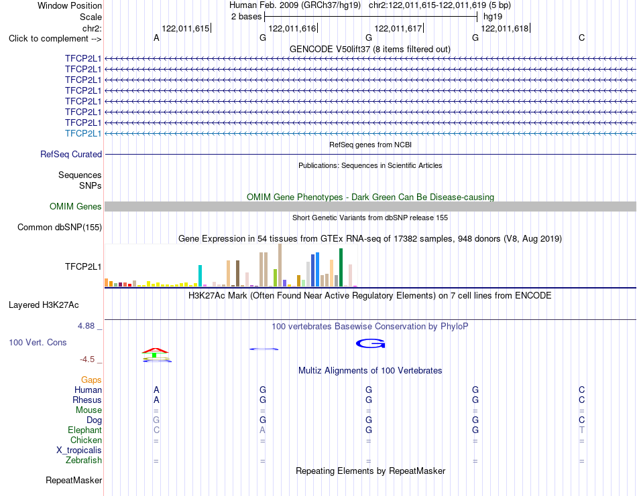Open the 'RefSeq genes from NCBI' track title
Screen dimensions: 637x496
[370, 145]
